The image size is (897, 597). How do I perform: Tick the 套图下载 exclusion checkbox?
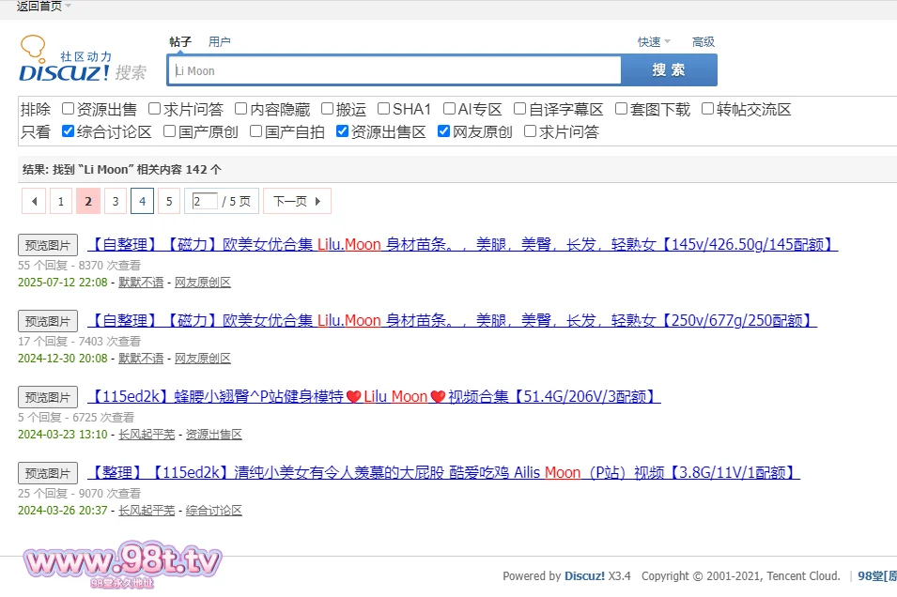coord(621,109)
